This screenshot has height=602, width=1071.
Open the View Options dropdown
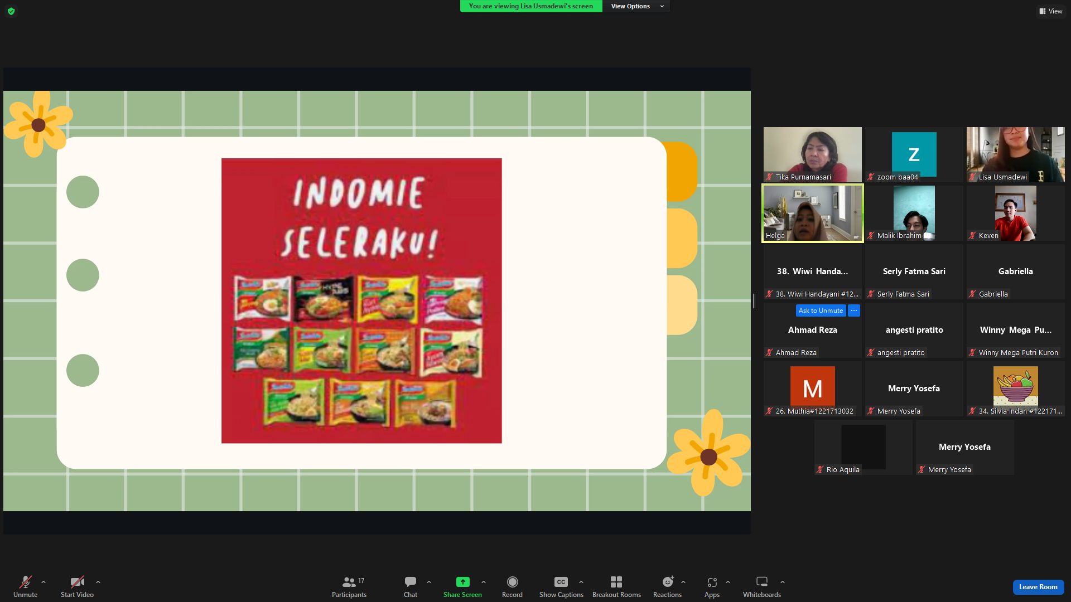(x=636, y=6)
